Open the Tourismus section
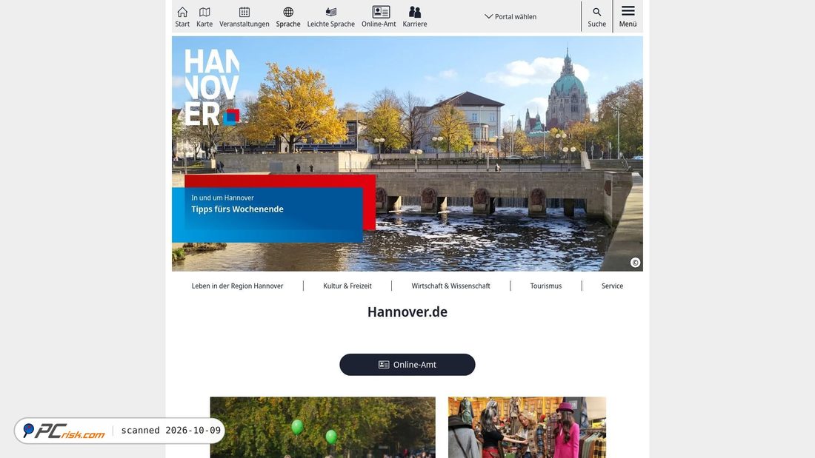The width and height of the screenshot is (815, 458). point(546,286)
